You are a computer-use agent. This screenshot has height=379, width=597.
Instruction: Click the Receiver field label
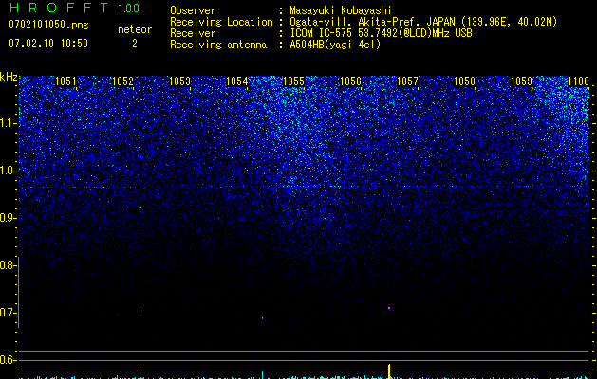pos(193,33)
